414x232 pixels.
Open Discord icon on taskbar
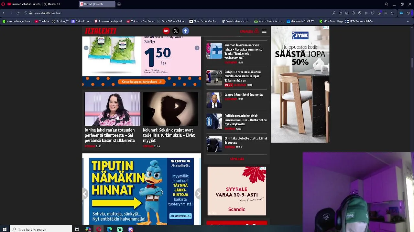(x=130, y=229)
